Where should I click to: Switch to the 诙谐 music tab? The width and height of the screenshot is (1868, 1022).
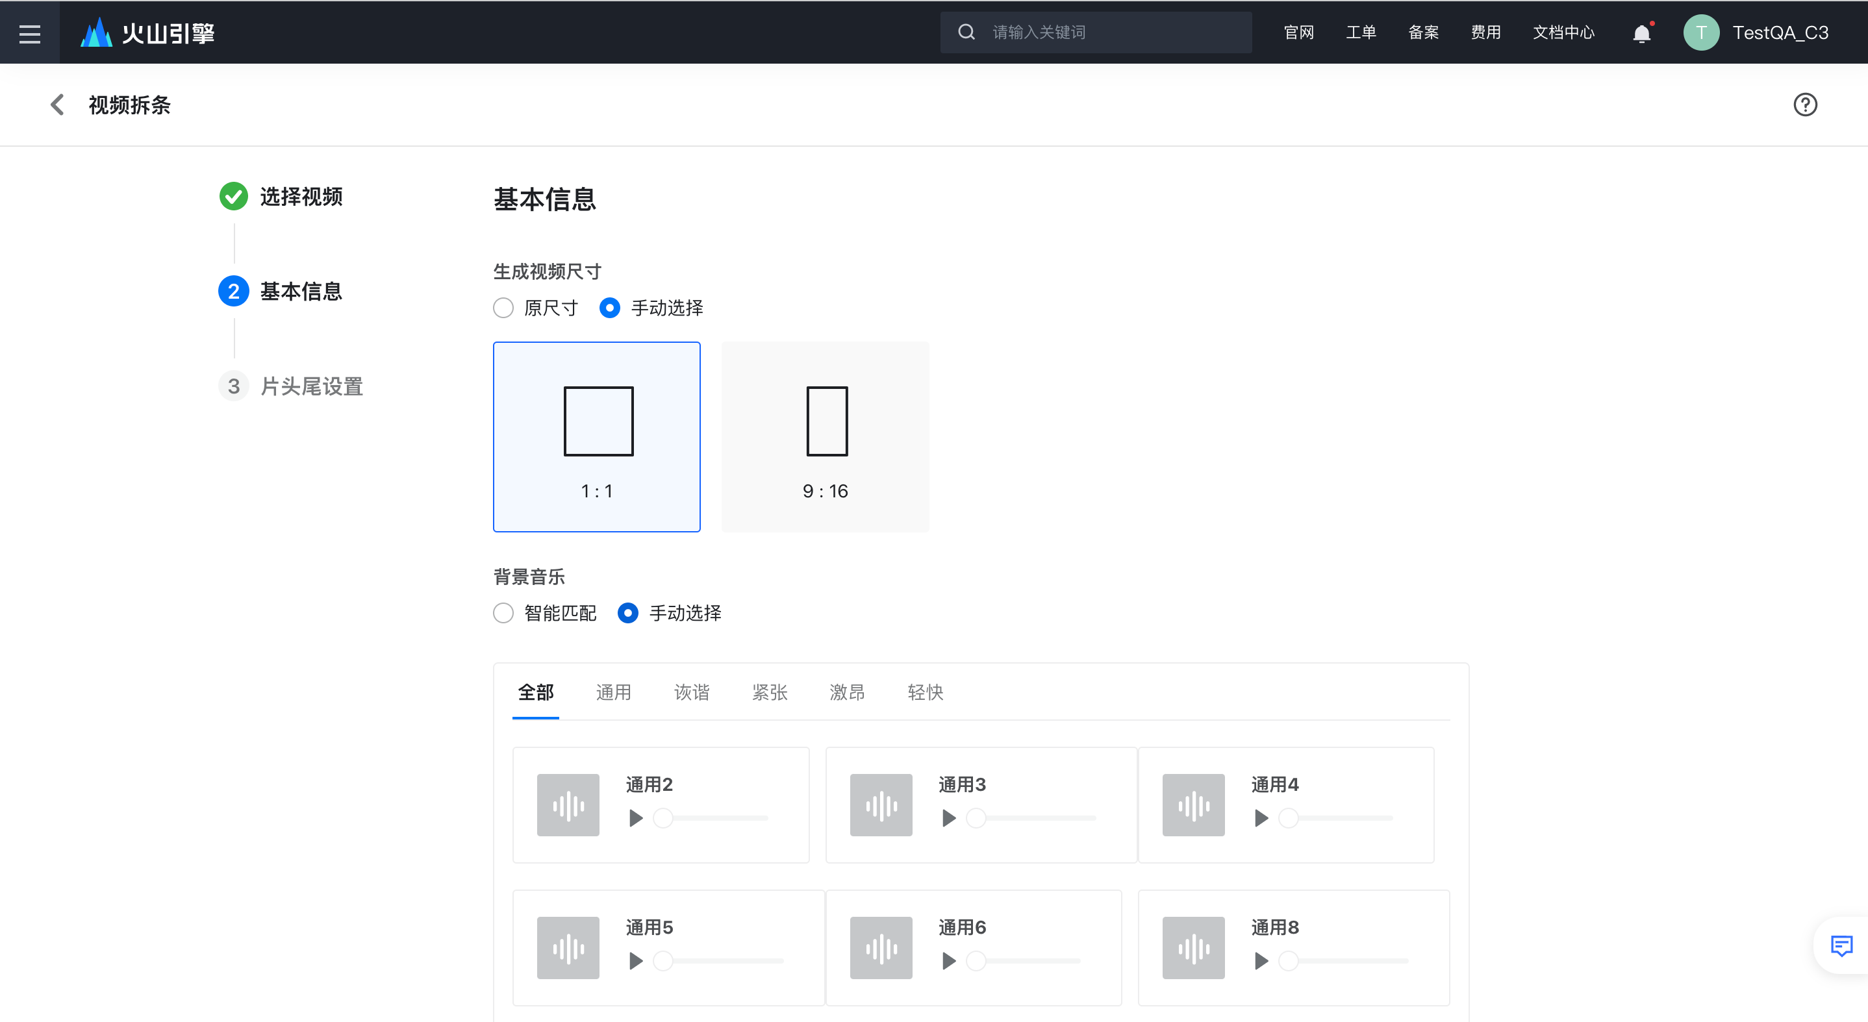(x=692, y=692)
